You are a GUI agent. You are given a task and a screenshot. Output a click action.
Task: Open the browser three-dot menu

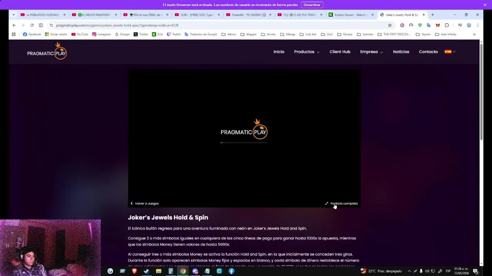(x=477, y=25)
